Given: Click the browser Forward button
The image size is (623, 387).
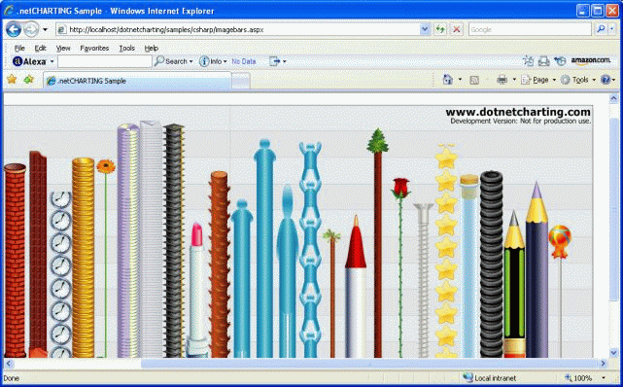Looking at the screenshot, I should [x=31, y=29].
